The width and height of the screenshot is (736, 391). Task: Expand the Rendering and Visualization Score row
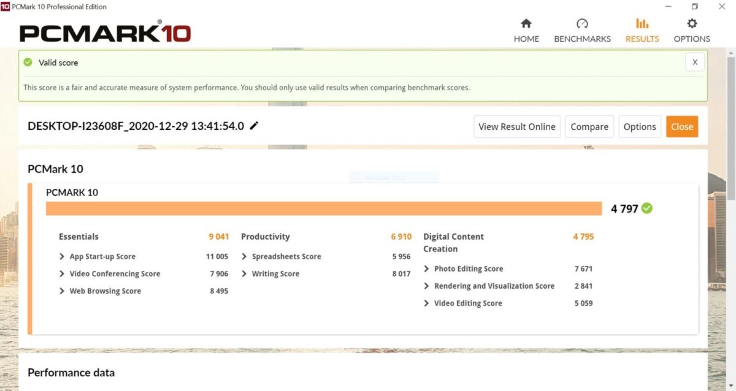pos(426,286)
